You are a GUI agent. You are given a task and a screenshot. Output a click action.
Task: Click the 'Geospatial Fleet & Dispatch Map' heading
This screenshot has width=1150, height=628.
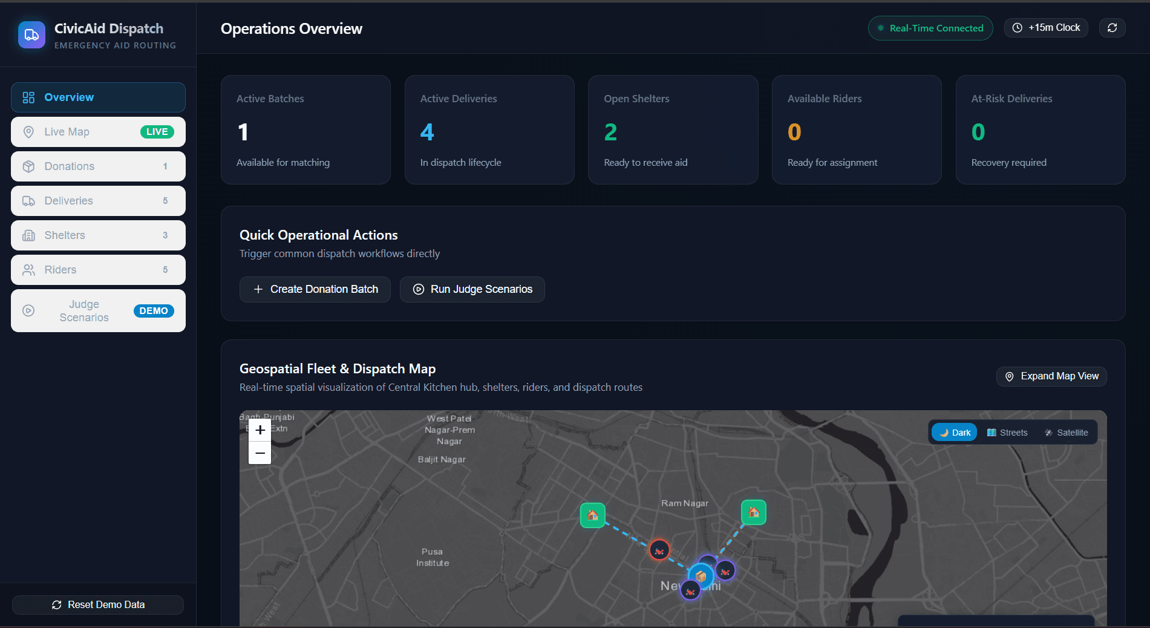(x=338, y=369)
